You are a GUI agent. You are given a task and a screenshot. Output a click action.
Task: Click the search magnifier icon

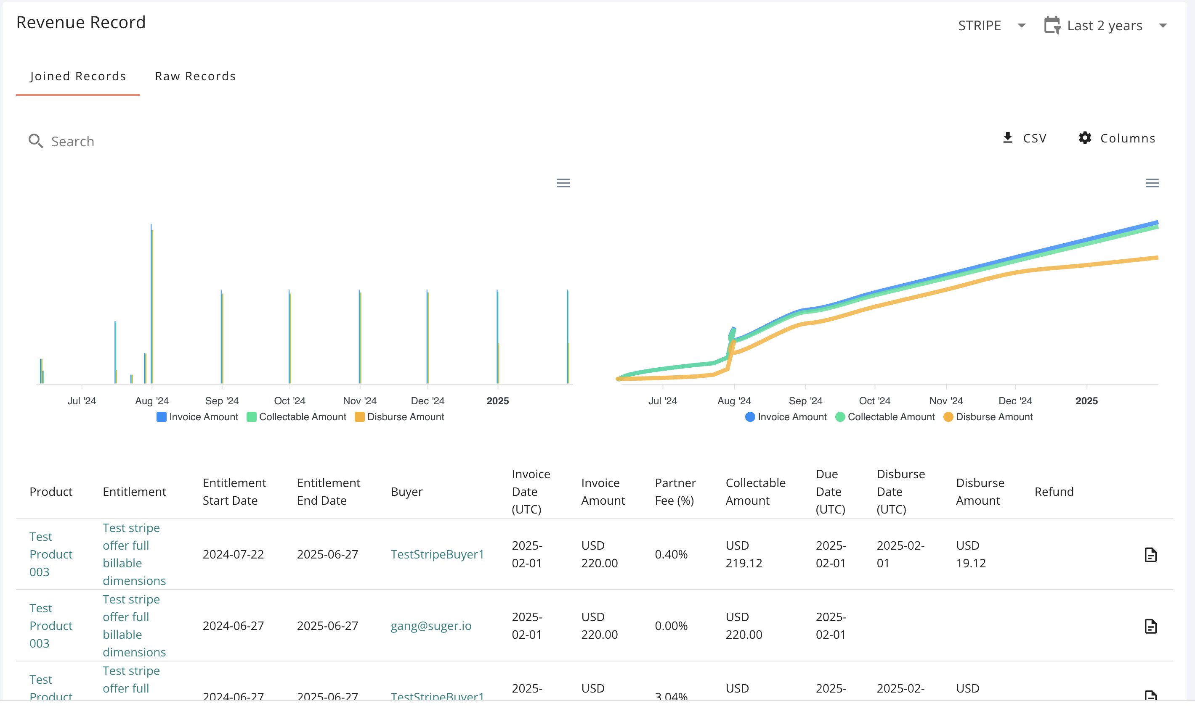pyautogui.click(x=36, y=141)
